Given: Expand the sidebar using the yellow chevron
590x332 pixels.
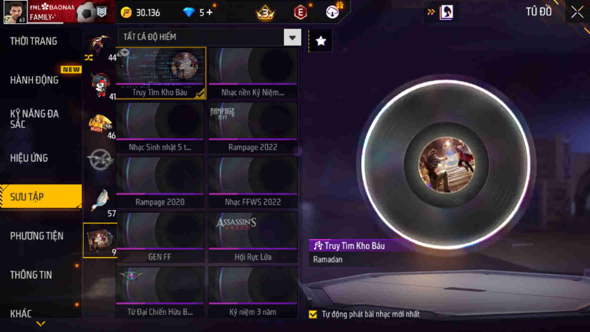Looking at the screenshot, I should pos(41,324).
